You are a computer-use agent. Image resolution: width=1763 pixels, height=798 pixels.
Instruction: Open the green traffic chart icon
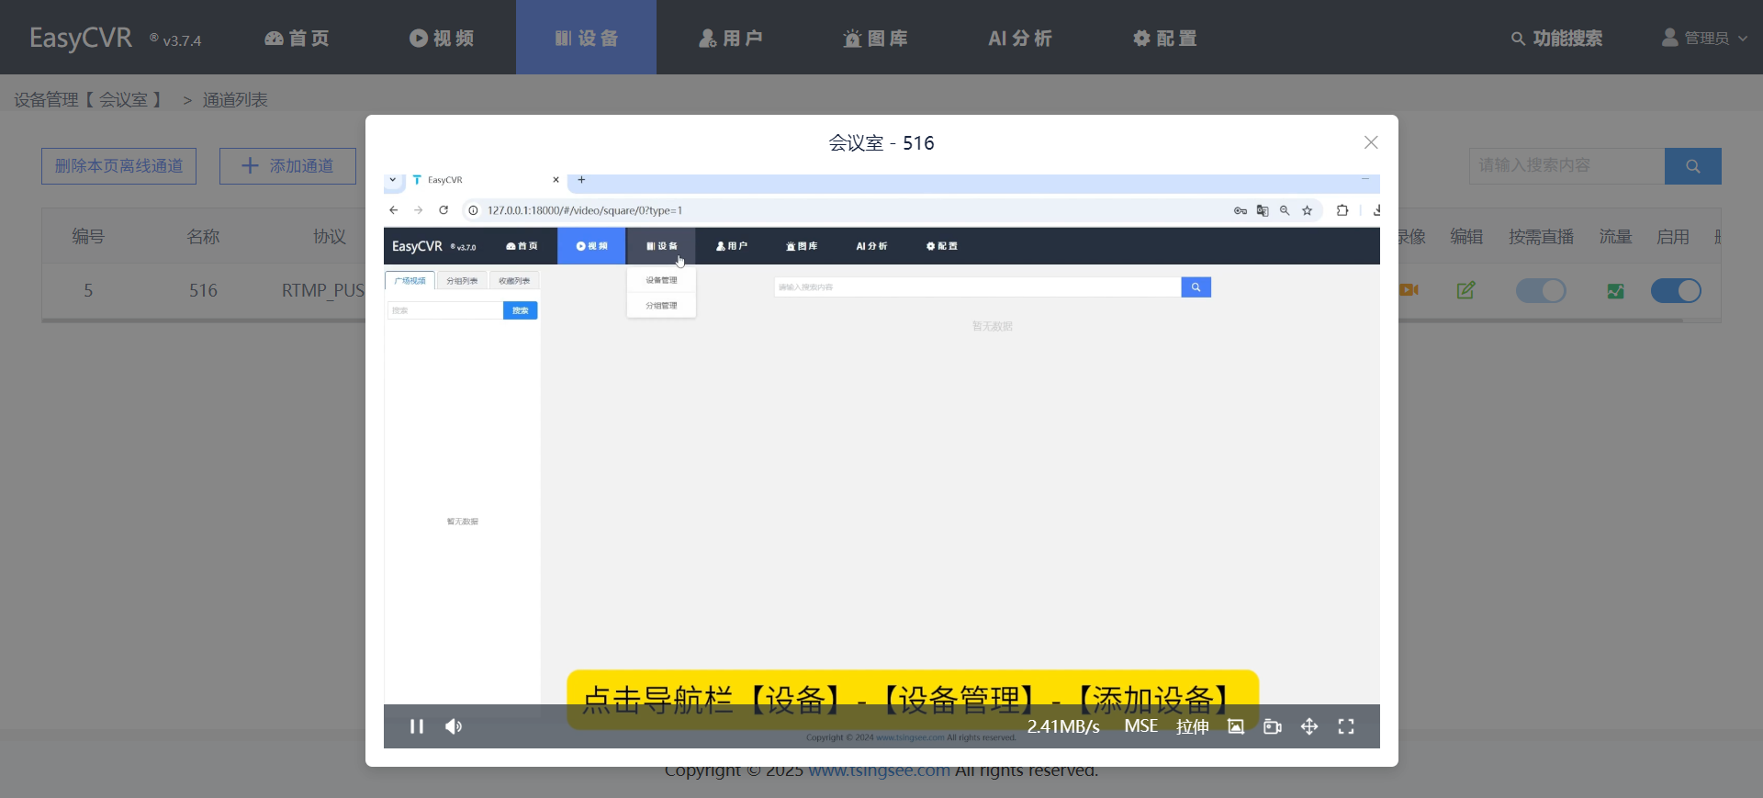coord(1615,291)
